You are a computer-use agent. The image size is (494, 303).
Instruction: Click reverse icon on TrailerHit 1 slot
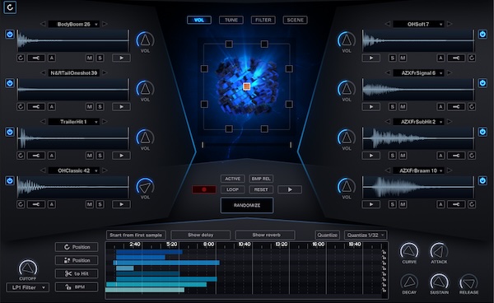21,156
